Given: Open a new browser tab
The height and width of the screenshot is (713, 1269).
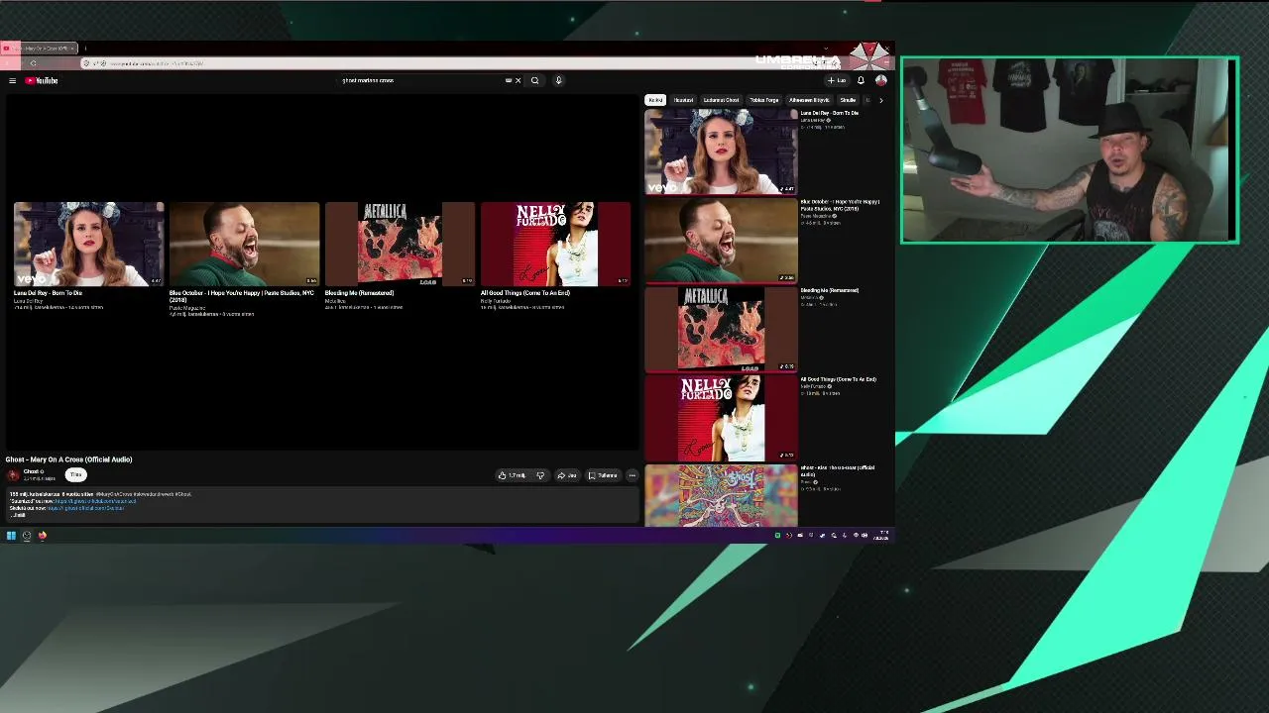Looking at the screenshot, I should coord(85,48).
